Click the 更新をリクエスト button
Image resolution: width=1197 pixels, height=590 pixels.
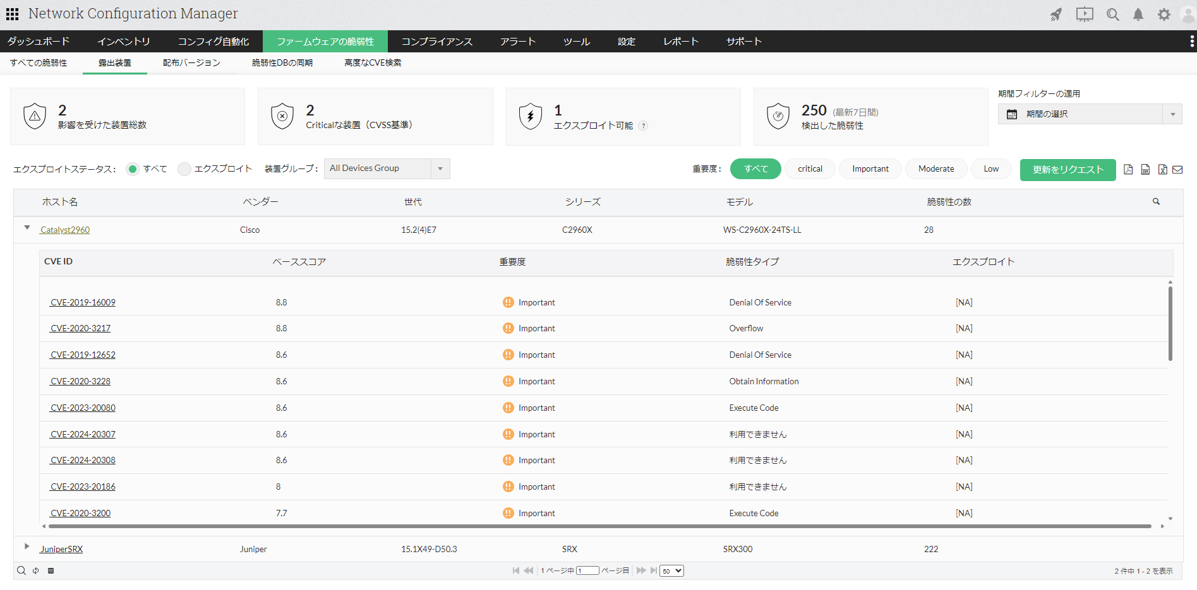1068,170
